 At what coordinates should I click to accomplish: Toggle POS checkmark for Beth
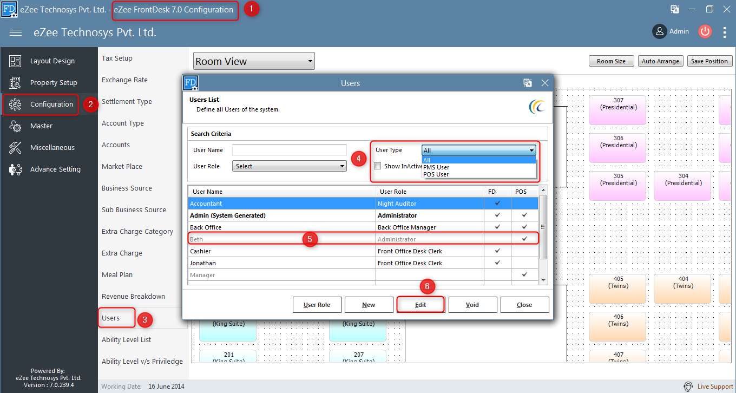tap(524, 239)
